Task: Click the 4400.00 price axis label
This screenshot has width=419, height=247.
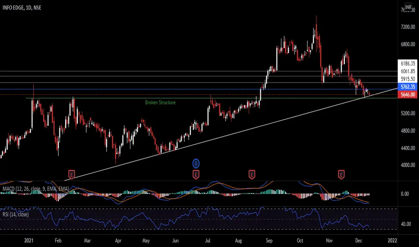Action: 408,148
